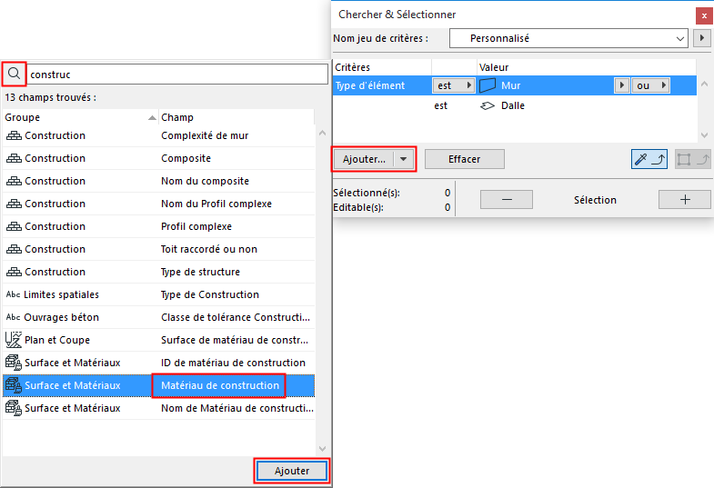This screenshot has width=714, height=488.
Task: Click icon beside 'ID de matériau de construction'
Action: click(x=14, y=363)
